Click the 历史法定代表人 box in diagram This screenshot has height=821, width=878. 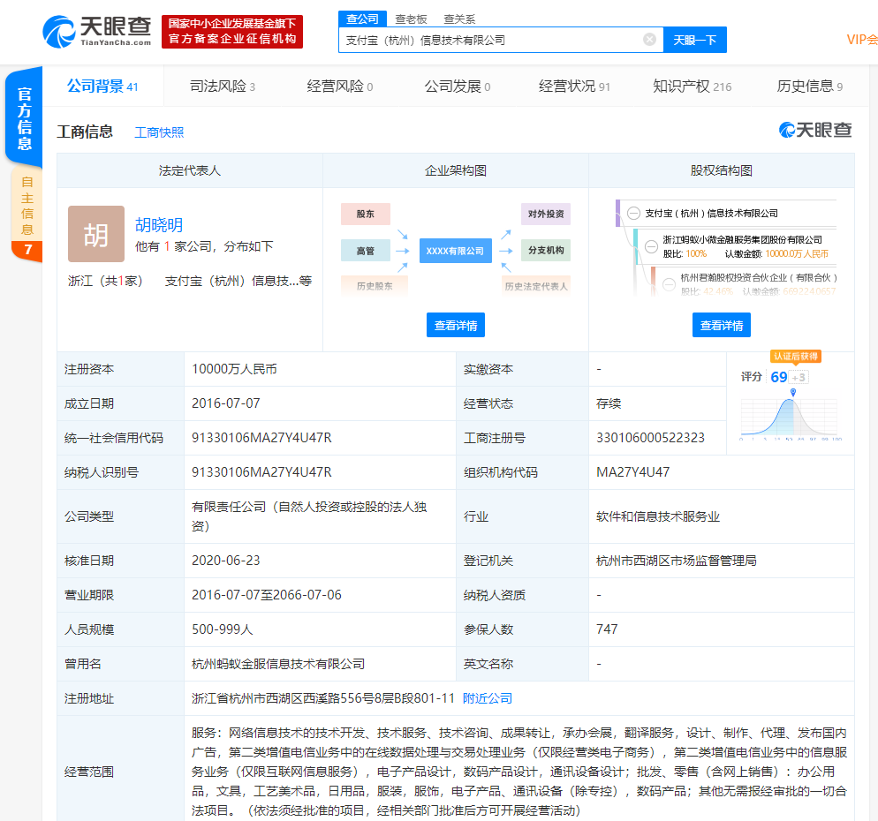[536, 286]
